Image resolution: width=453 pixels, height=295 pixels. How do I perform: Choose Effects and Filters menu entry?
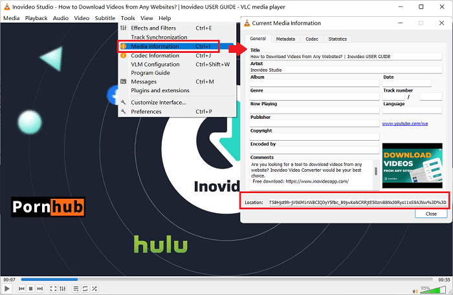[177, 28]
